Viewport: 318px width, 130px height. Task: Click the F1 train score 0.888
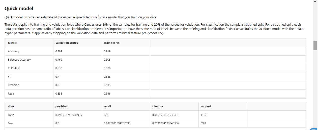coord(107,77)
